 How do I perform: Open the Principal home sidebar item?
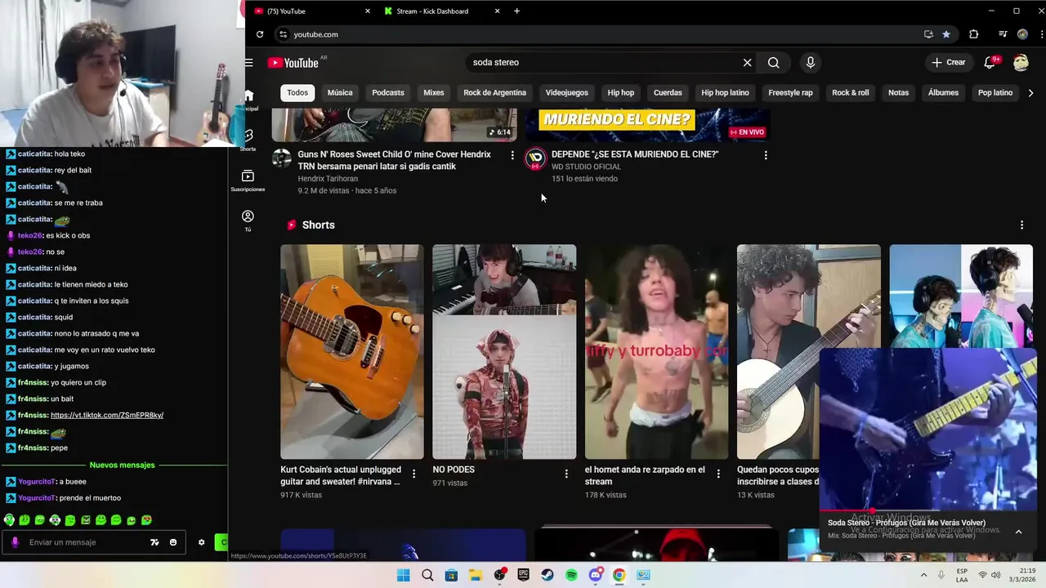coord(248,100)
